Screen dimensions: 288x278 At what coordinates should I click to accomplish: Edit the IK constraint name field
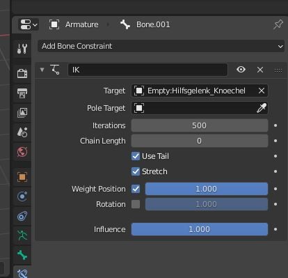point(147,70)
